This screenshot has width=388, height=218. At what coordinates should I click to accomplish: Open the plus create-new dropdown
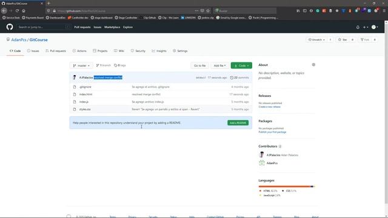(366, 27)
